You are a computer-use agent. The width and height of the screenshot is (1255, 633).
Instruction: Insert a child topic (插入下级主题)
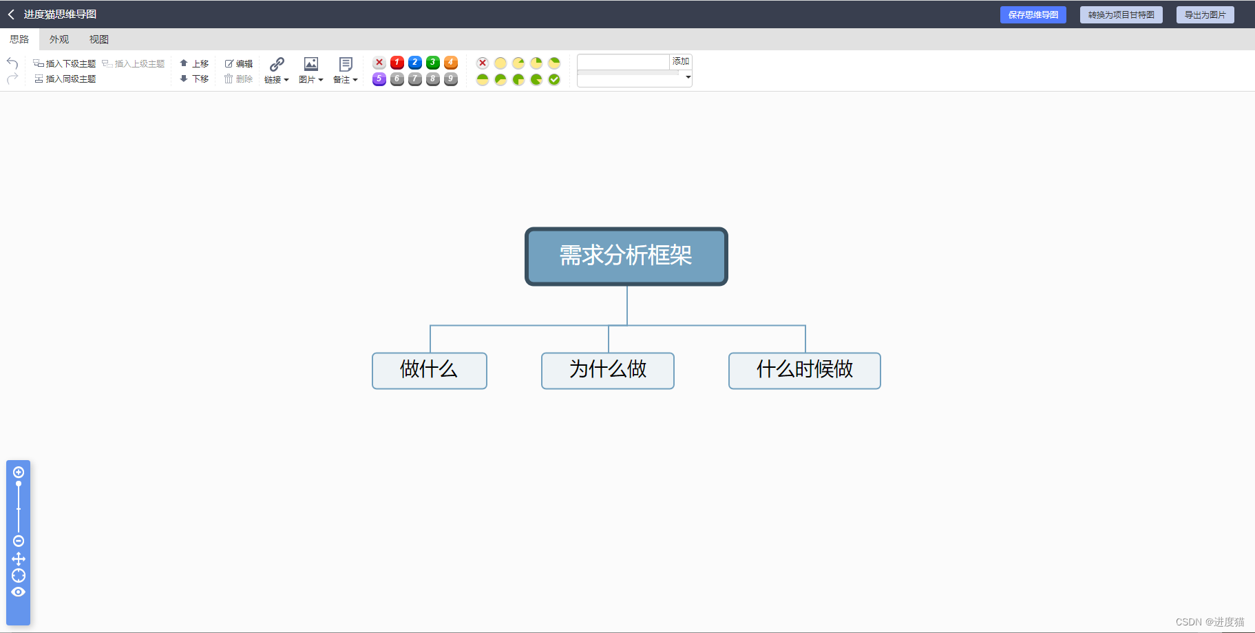tap(65, 63)
